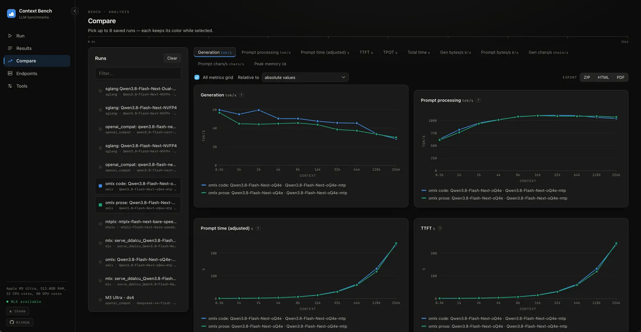
Task: Toggle the theme button in the sidebar footer
Action: pos(18,311)
